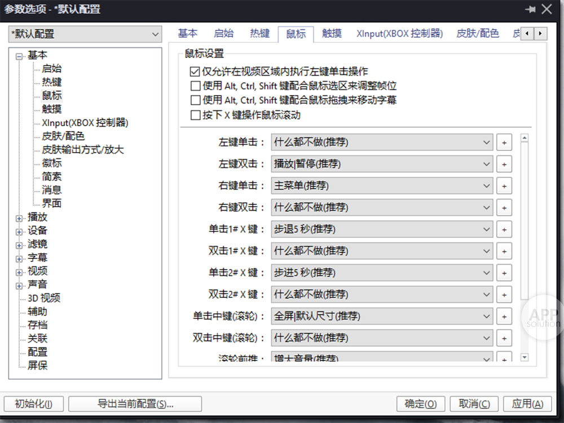This screenshot has width=564, height=423.
Task: Click the plus button beside 左键双击 row
Action: pyautogui.click(x=504, y=164)
